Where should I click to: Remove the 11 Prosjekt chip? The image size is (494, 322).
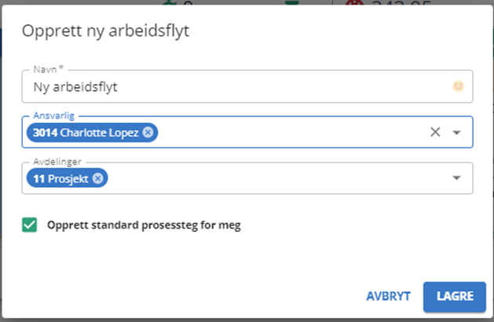[x=97, y=178]
